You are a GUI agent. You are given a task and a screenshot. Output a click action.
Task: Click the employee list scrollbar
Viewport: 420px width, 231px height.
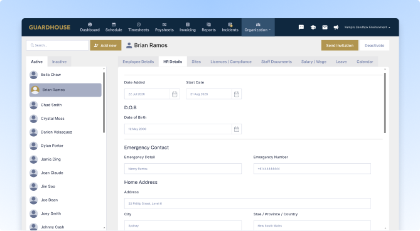[104, 102]
